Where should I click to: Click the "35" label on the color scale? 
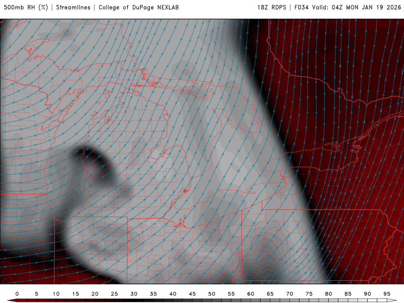pos(154,294)
